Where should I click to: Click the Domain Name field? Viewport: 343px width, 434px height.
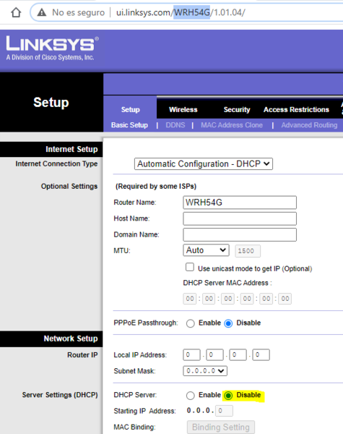(240, 234)
